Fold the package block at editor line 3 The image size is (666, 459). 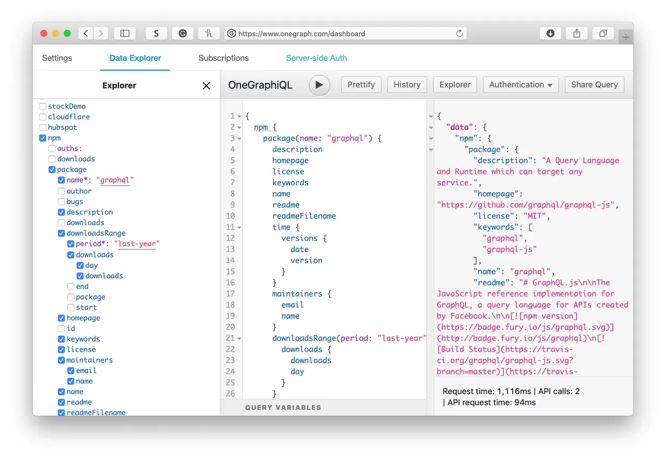click(x=239, y=138)
